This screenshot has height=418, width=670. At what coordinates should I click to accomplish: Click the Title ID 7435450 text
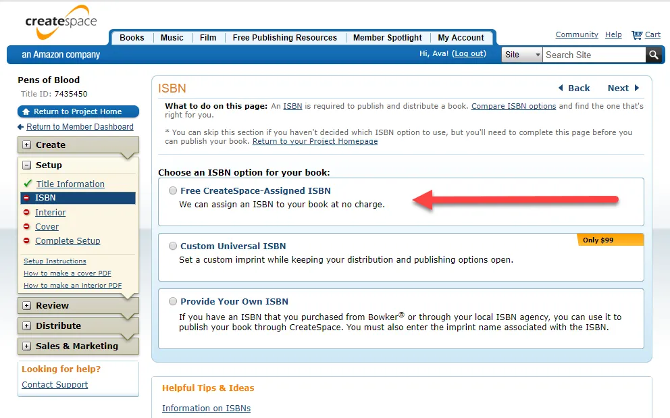click(54, 94)
